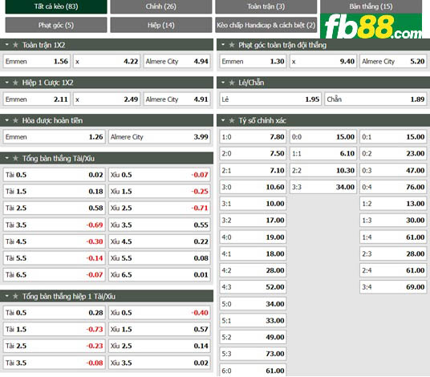
Task: Star the Phạt góc toàn trận đội thắng market
Action: [x=232, y=45]
